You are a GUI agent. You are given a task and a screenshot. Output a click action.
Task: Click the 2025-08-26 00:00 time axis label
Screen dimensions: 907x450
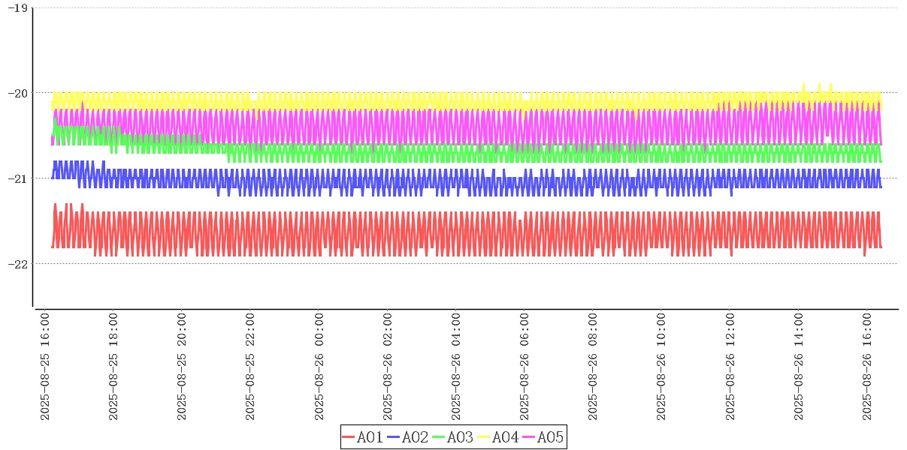coord(319,367)
